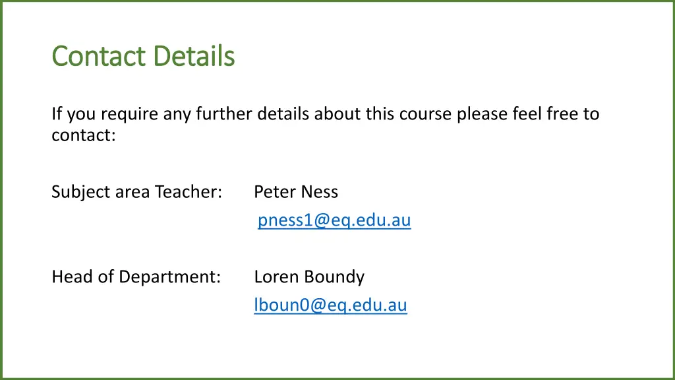Click the Contact Details slide title
The height and width of the screenshot is (380, 675).
pyautogui.click(x=143, y=56)
